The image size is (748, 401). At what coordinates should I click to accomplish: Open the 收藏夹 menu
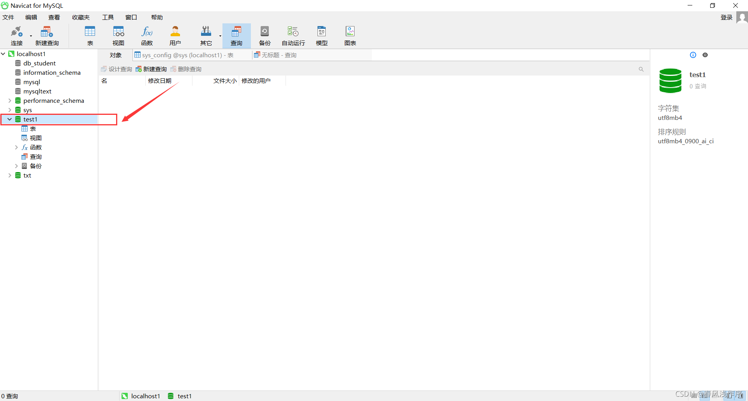click(x=81, y=17)
